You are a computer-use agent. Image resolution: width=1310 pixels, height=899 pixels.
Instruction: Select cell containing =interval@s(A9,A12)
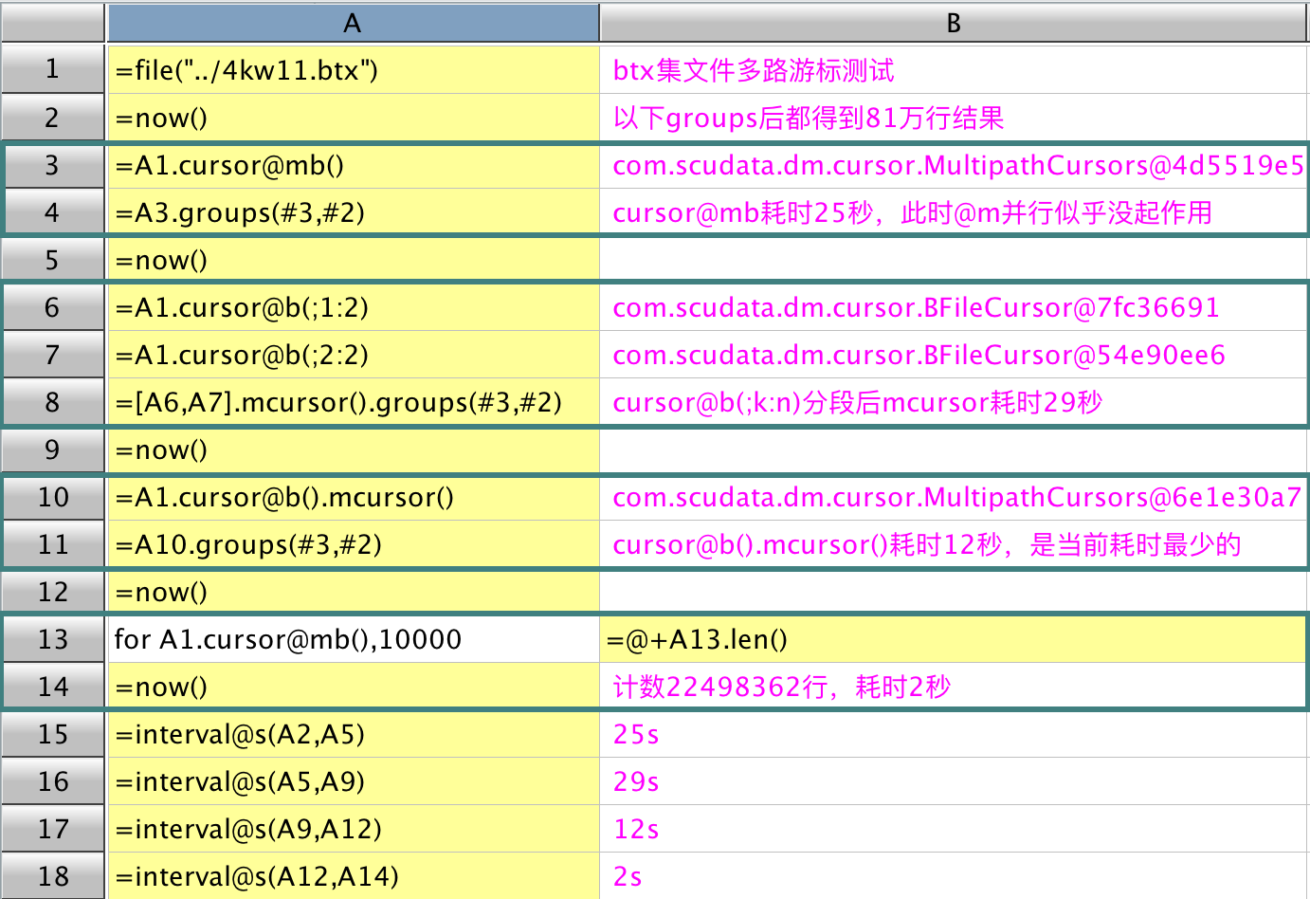[354, 828]
